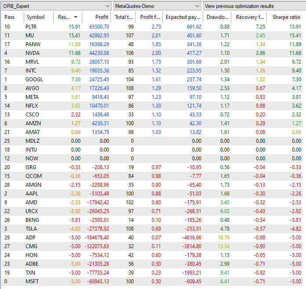Click the expected payoff 417.27

(194, 53)
